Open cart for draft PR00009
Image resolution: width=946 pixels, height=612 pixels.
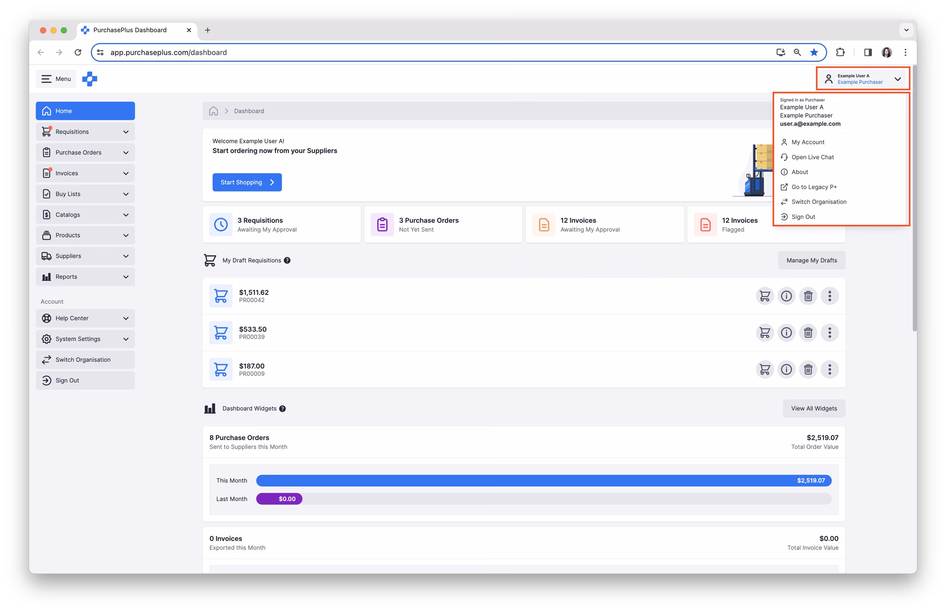click(764, 370)
